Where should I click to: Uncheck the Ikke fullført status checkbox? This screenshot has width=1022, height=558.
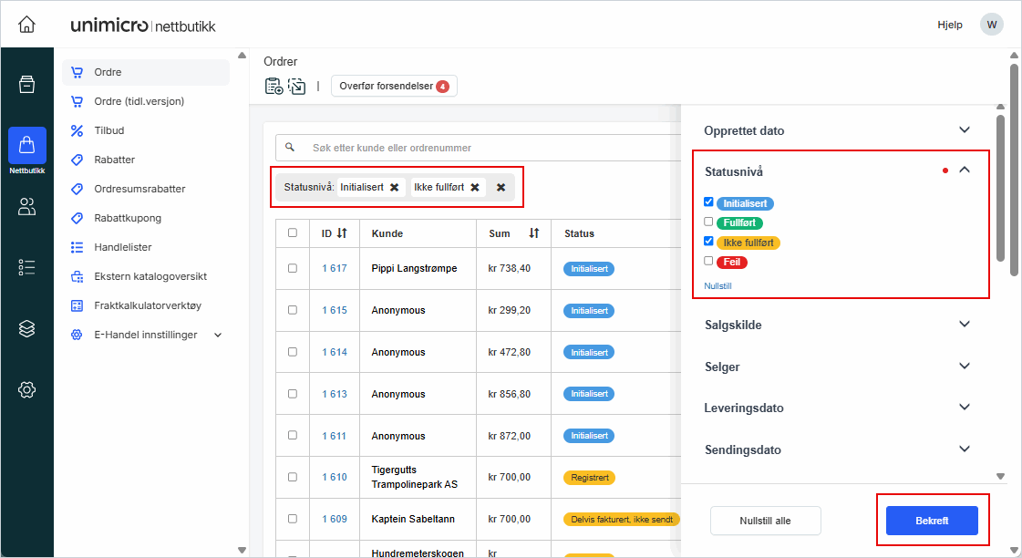coord(708,242)
